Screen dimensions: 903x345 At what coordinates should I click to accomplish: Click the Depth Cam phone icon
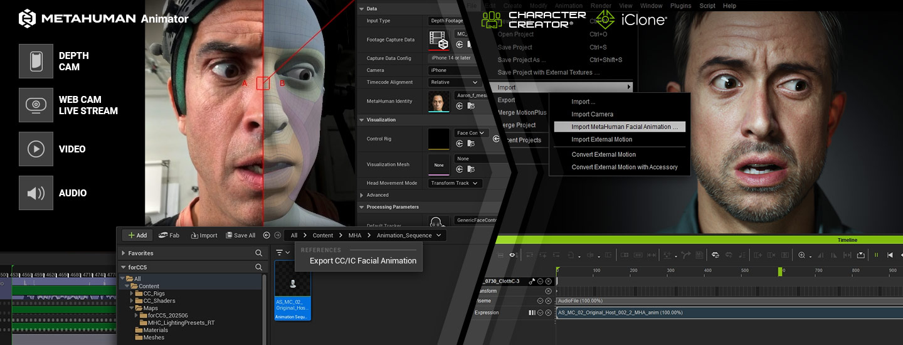click(x=36, y=61)
